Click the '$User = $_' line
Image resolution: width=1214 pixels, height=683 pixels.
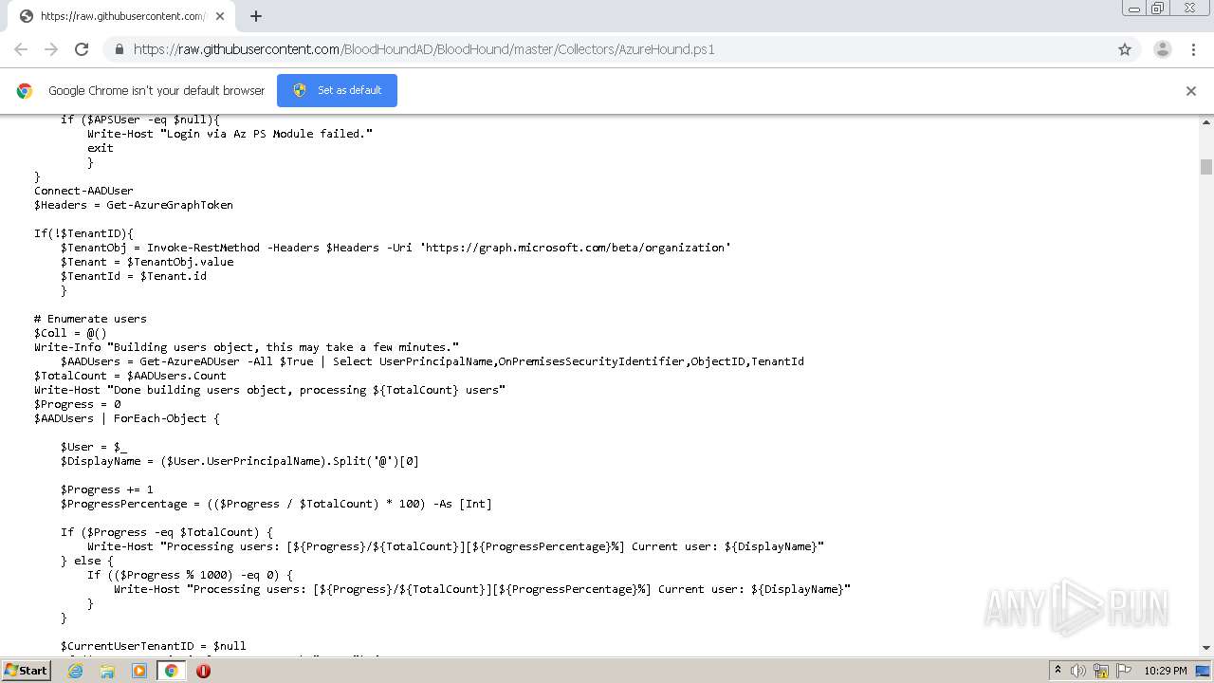[x=94, y=447]
